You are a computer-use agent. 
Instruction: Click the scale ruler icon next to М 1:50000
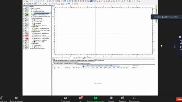click(84, 58)
